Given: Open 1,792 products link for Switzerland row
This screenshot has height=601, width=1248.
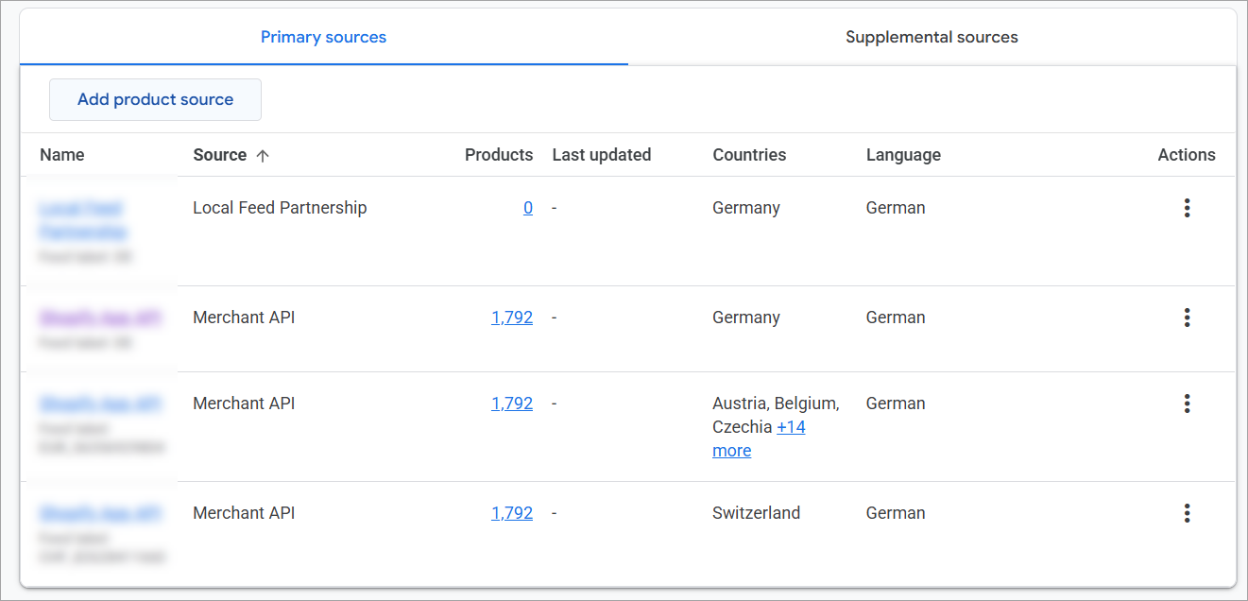Looking at the screenshot, I should point(512,513).
